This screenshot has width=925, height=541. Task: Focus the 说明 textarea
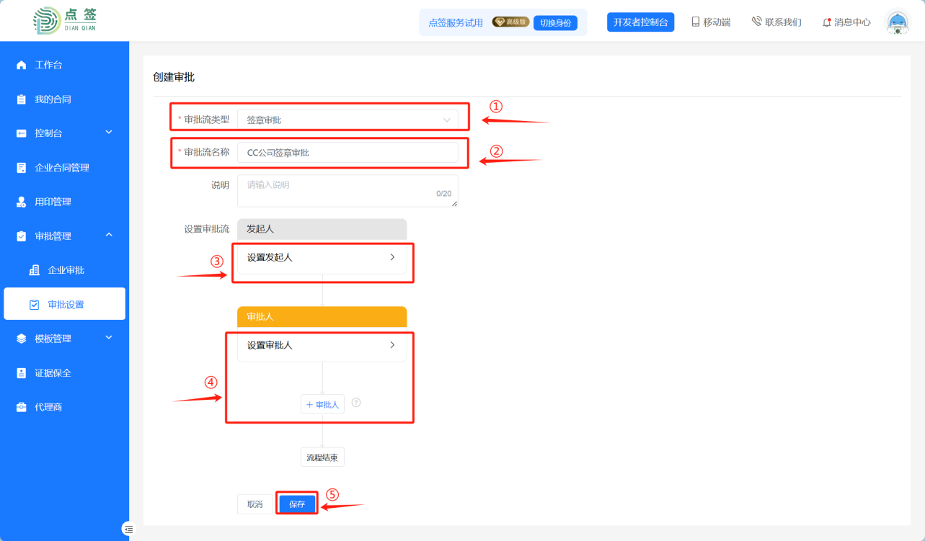click(x=348, y=191)
